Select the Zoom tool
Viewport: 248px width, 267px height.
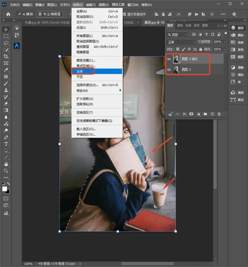(x=6, y=171)
